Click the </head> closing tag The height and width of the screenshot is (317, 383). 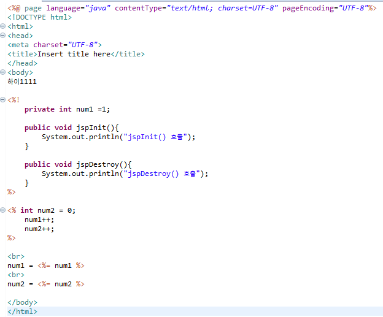22,63
